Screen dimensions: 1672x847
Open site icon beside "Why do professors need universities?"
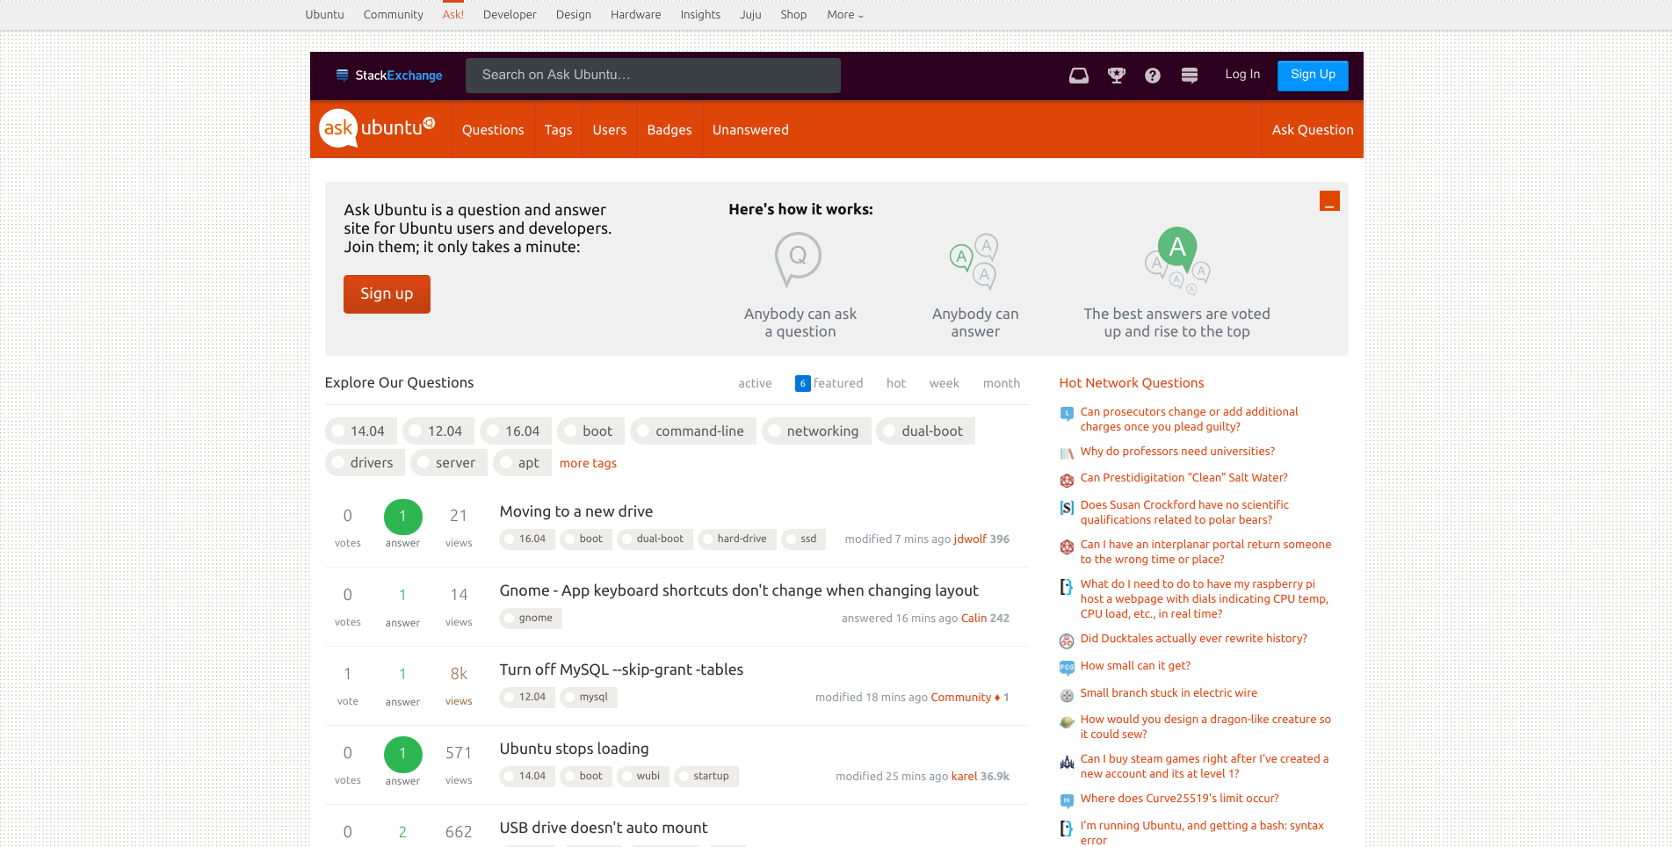(x=1067, y=453)
